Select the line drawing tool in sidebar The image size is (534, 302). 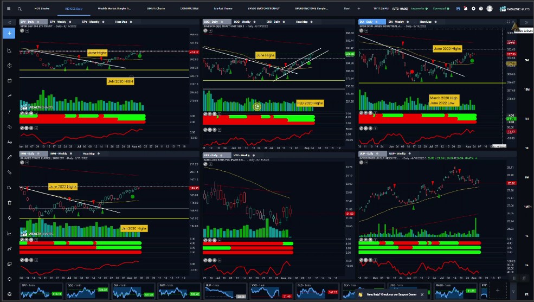pos(9,111)
